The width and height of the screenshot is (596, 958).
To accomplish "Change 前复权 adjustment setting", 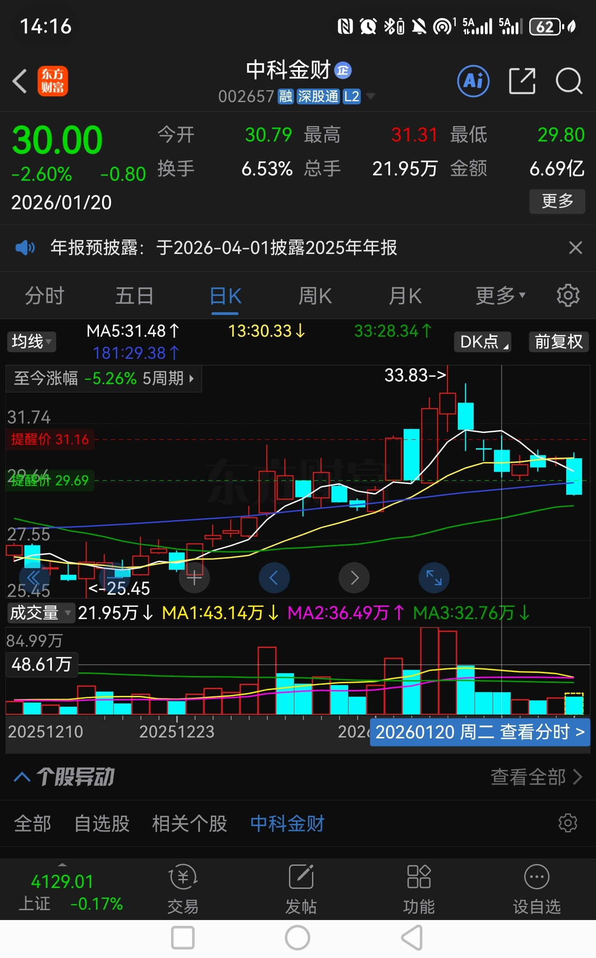I will 559,342.
